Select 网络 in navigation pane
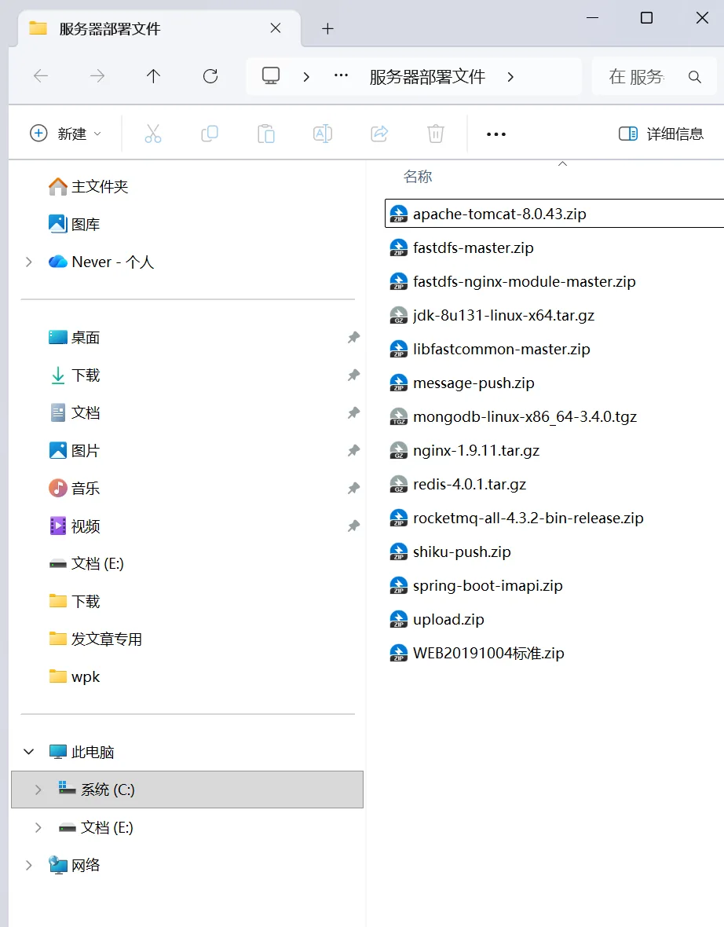Image resolution: width=724 pixels, height=927 pixels. click(74, 866)
